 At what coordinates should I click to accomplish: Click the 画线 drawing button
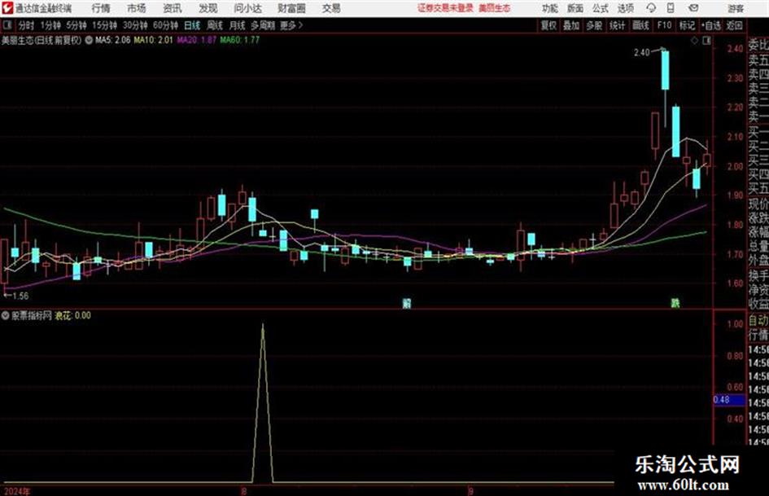pos(640,25)
